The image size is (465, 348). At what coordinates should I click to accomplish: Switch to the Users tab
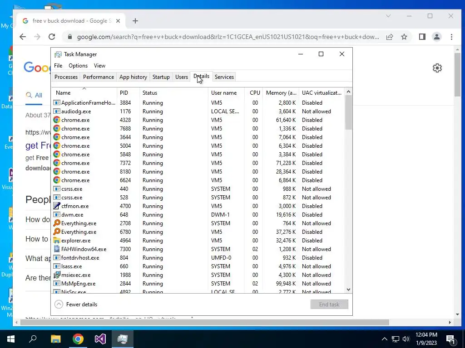coord(182,77)
